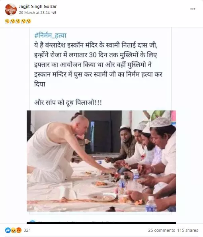The width and height of the screenshot is (203, 237).
Task: Click the middle thinking emoji in post
Action: [x=18, y=21]
